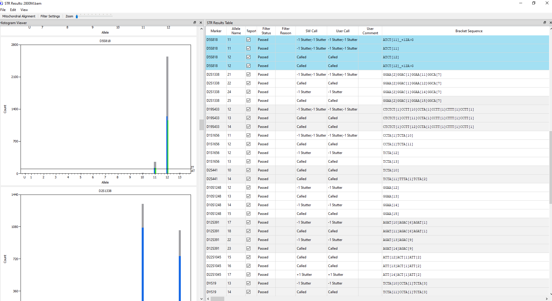Open the File menu
The width and height of the screenshot is (552, 301).
click(3, 10)
